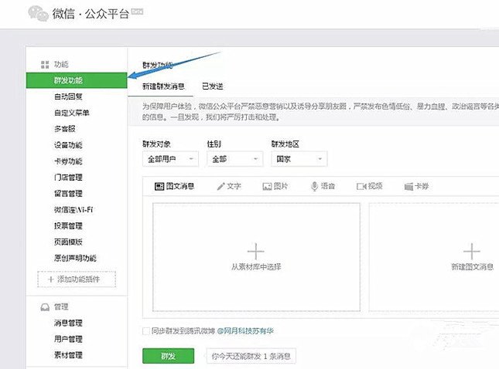Open 门店管理 in sidebar

pyautogui.click(x=68, y=178)
